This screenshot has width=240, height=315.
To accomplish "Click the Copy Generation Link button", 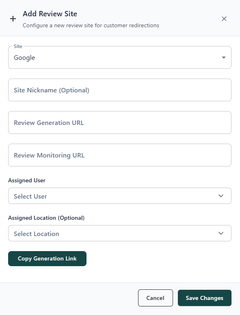I will pos(48,258).
